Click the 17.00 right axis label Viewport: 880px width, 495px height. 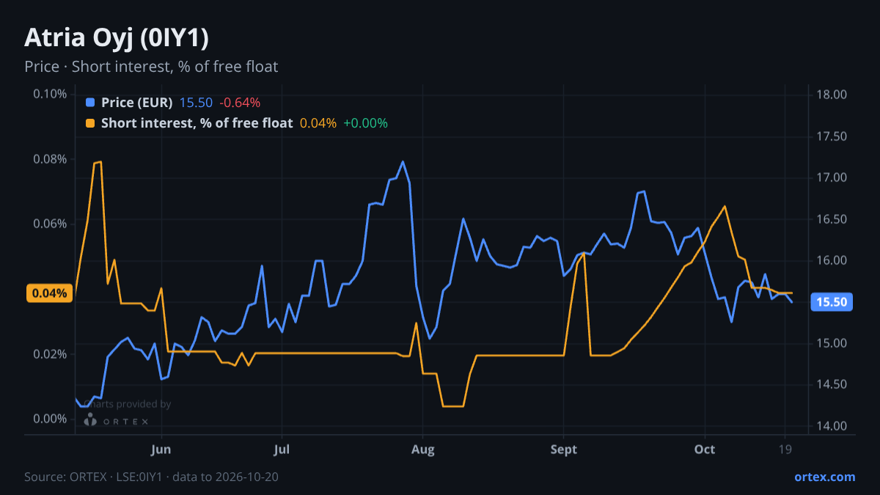point(831,177)
